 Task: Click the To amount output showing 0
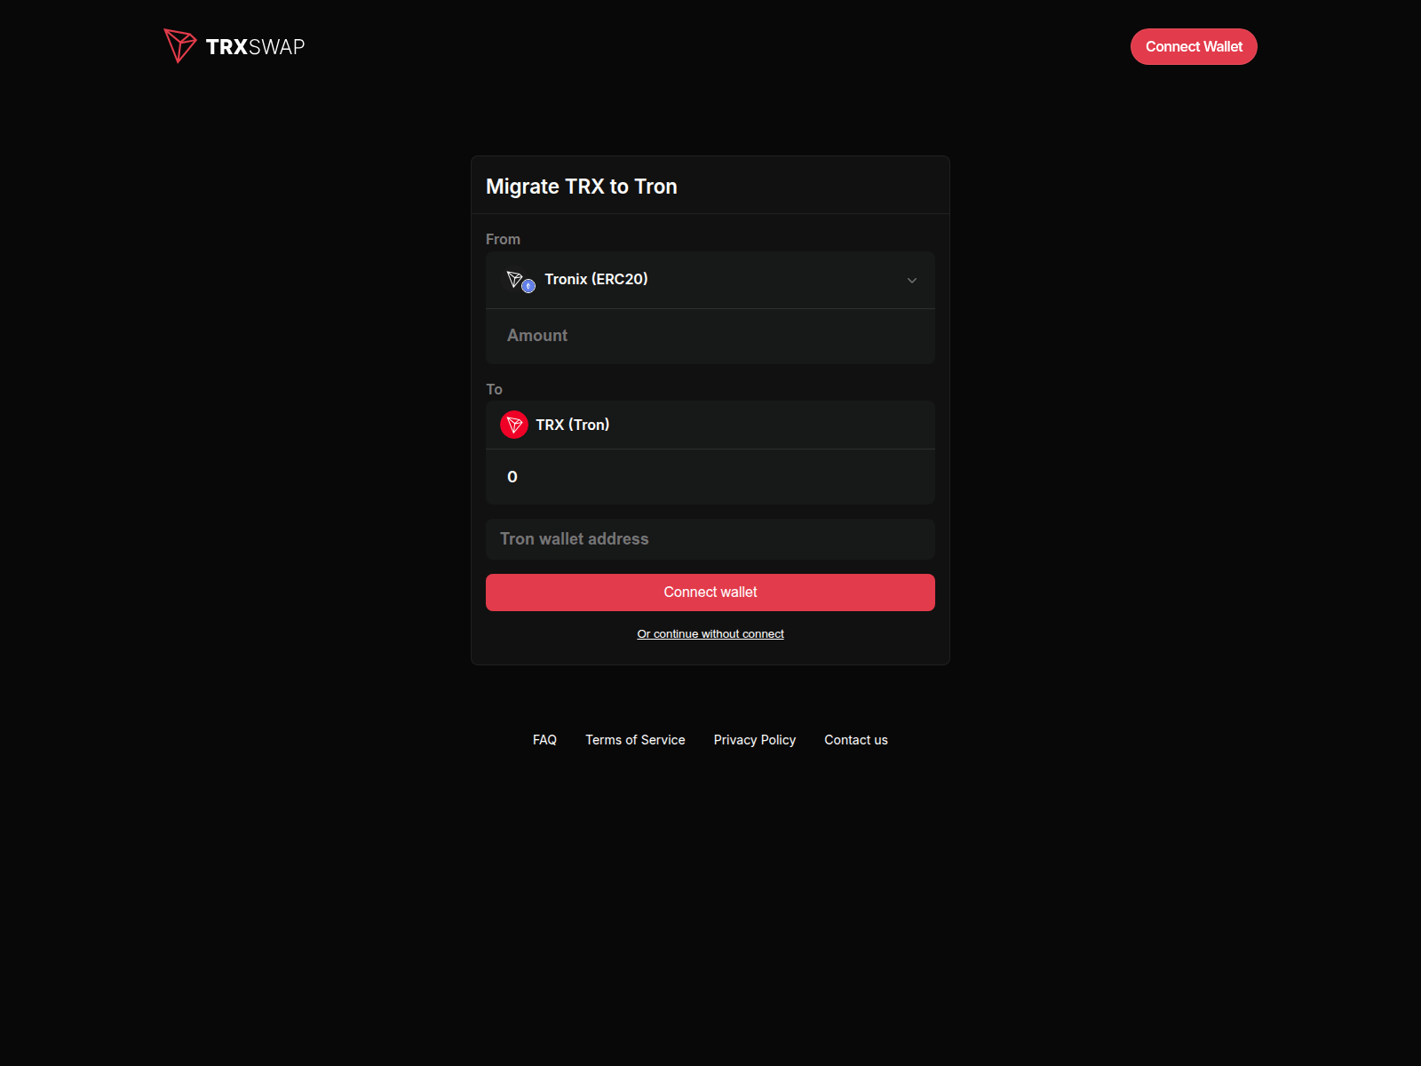[x=710, y=477]
